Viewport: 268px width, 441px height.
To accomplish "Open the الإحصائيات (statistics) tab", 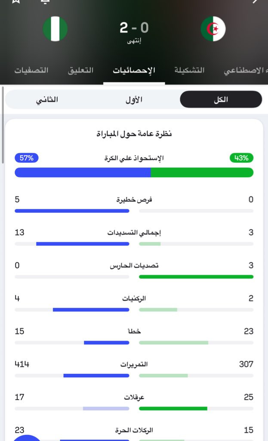I will point(134,70).
